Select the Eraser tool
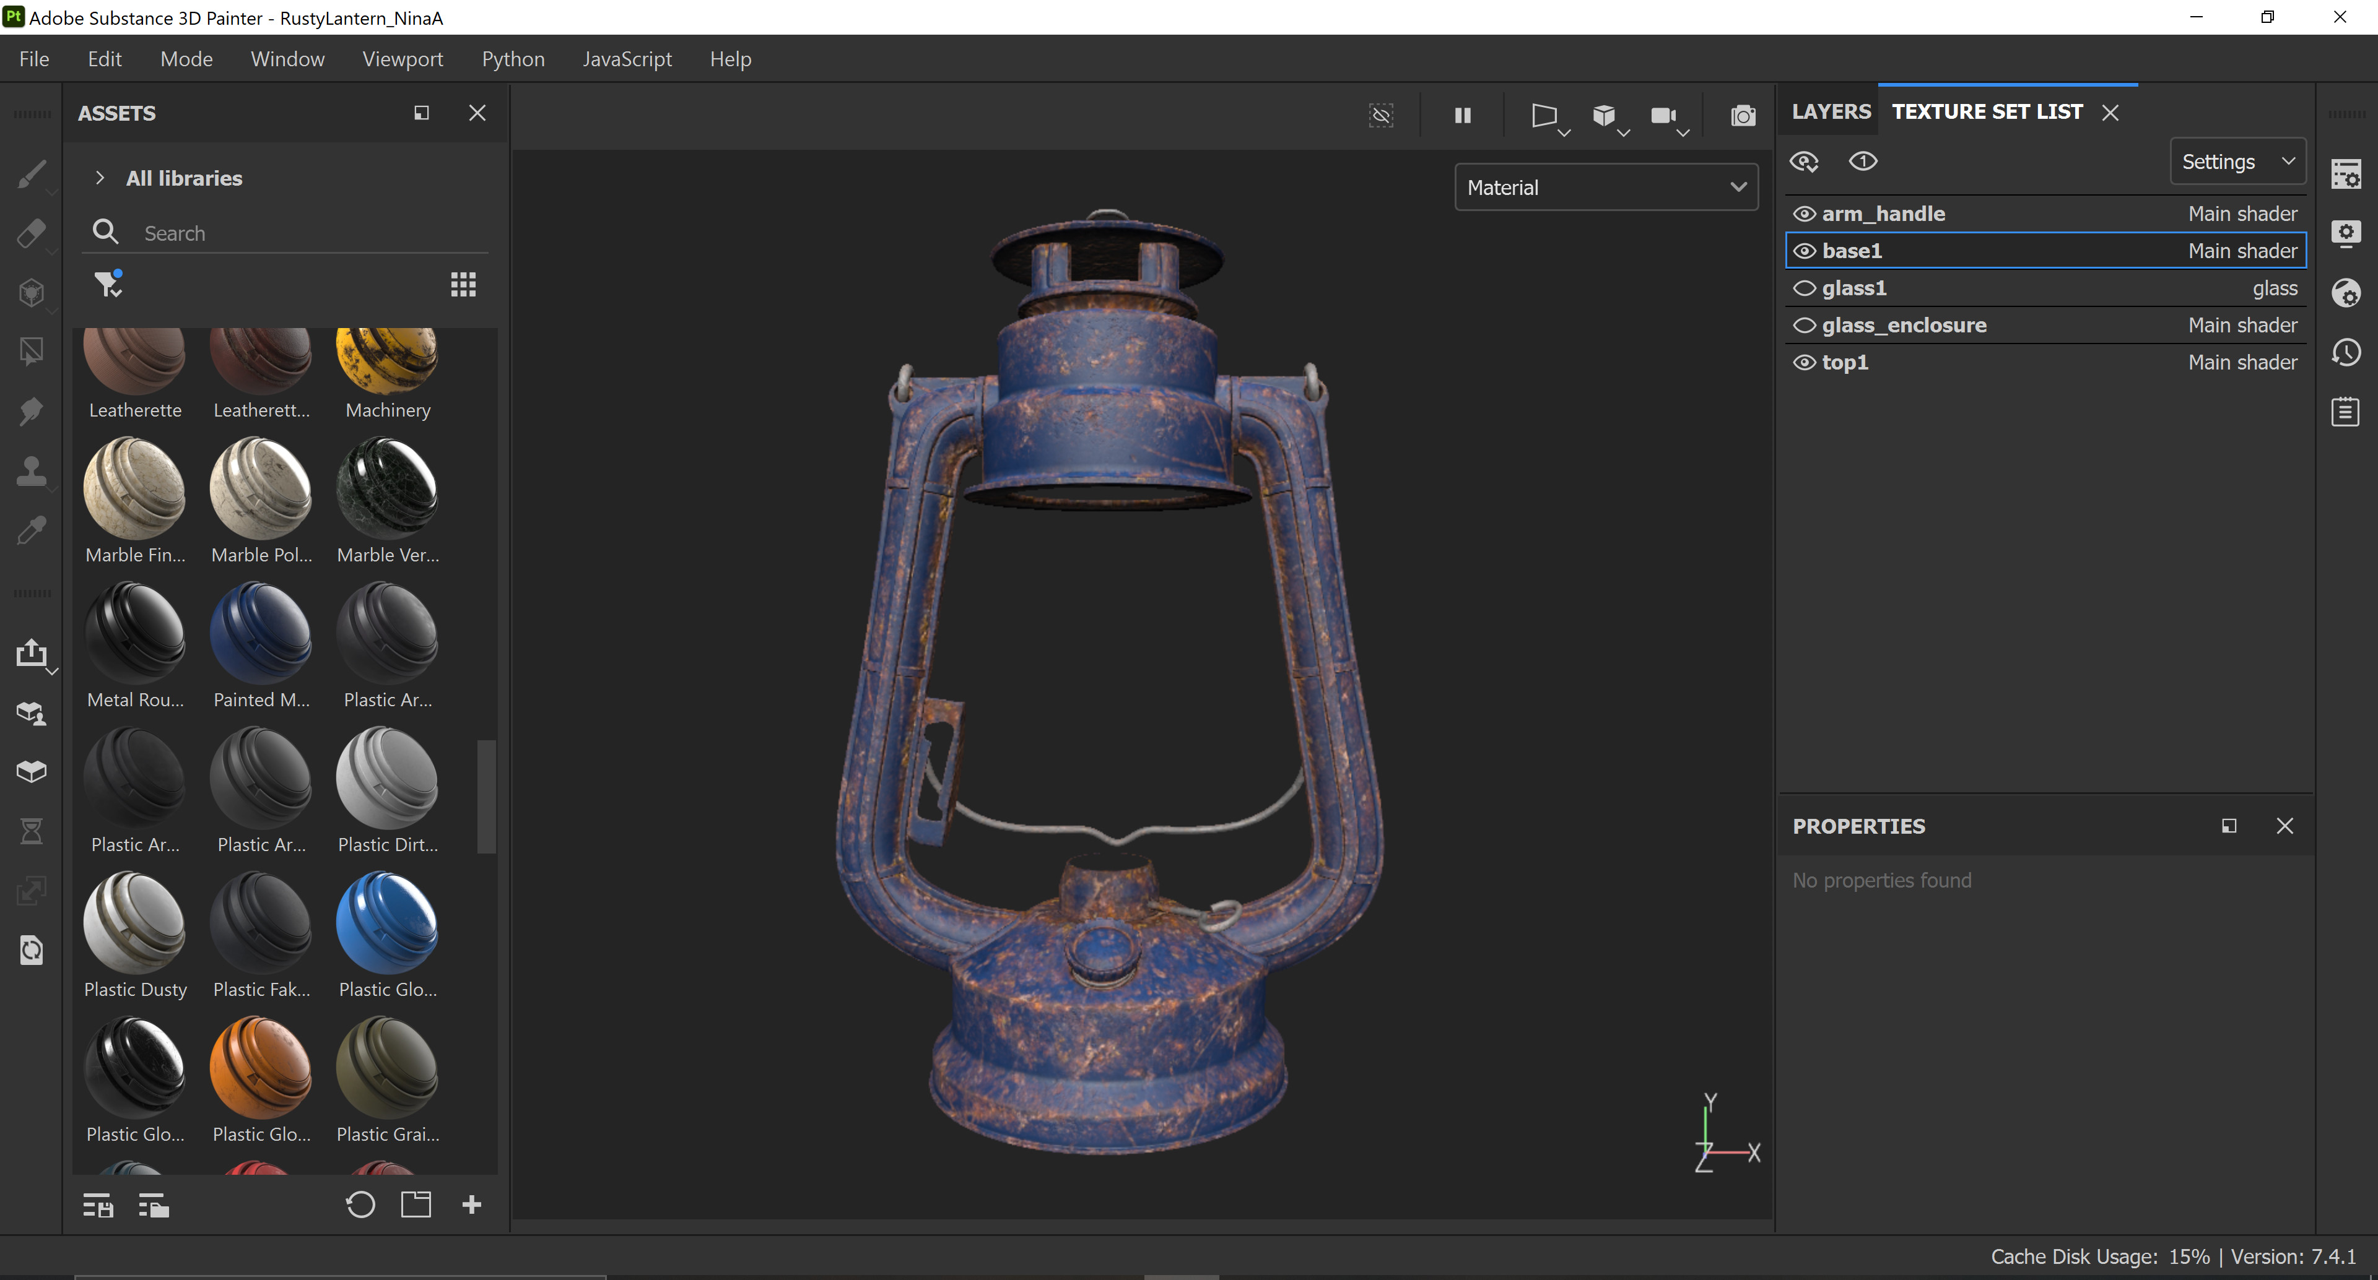Screen dimensions: 2378x1280 point(32,233)
